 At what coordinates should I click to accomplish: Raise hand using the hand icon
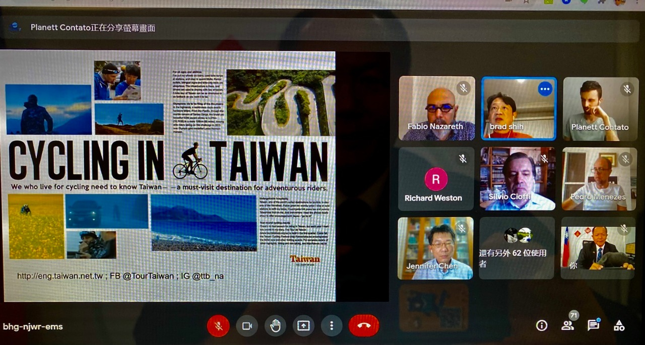click(x=275, y=326)
